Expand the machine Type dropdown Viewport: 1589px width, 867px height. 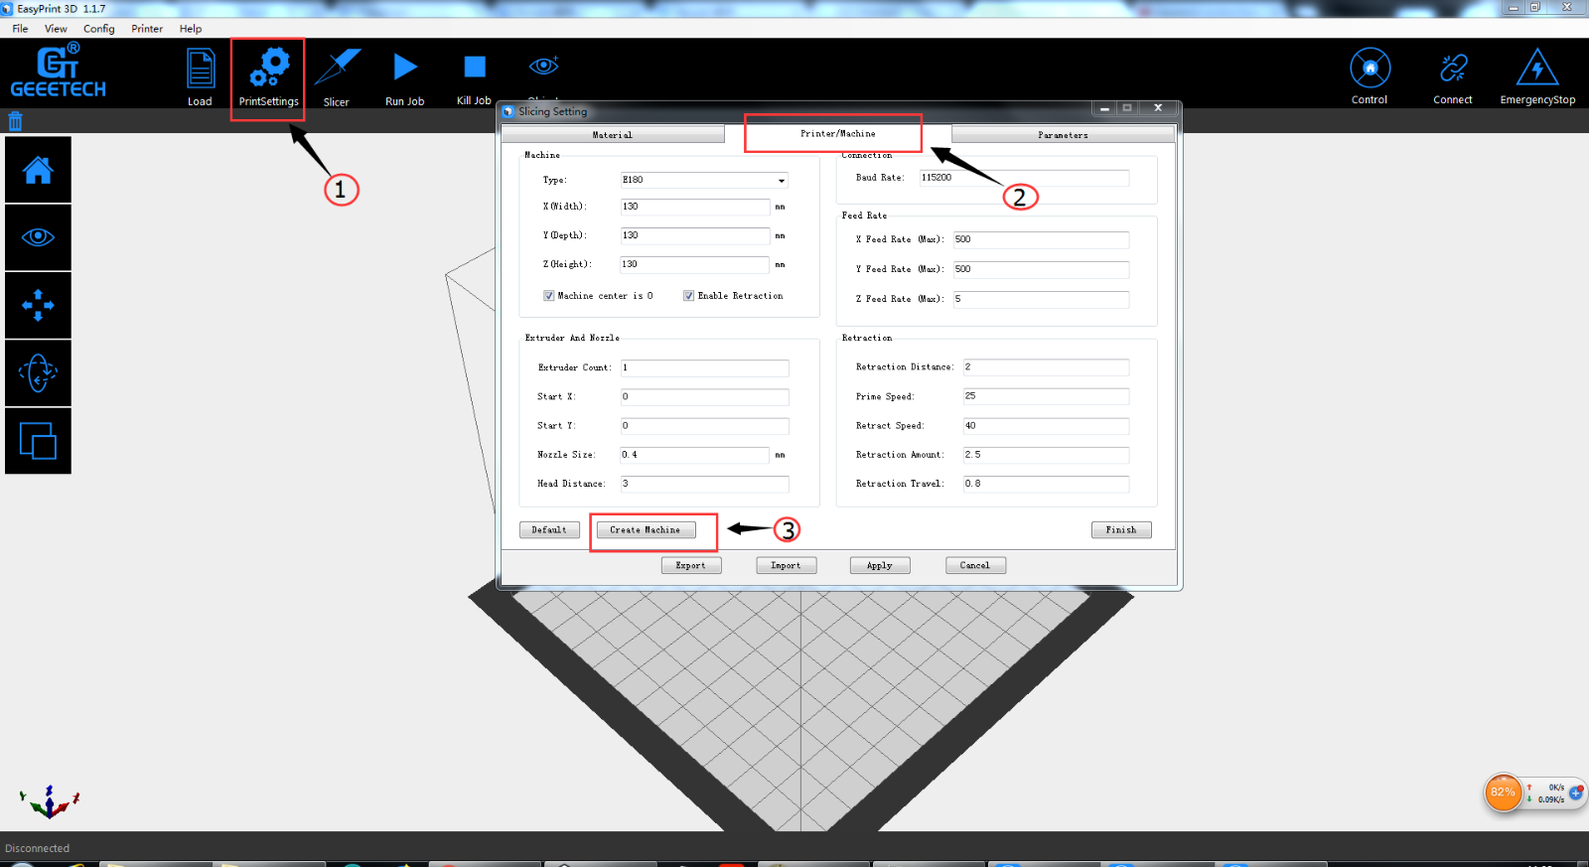coord(782,181)
